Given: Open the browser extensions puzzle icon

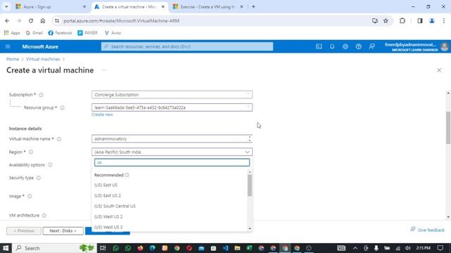Looking at the screenshot, I should click(x=402, y=20).
